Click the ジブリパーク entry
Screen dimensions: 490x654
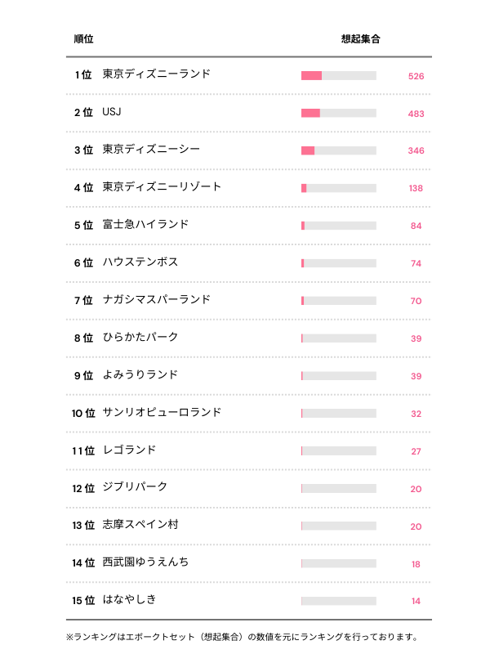[x=135, y=488]
